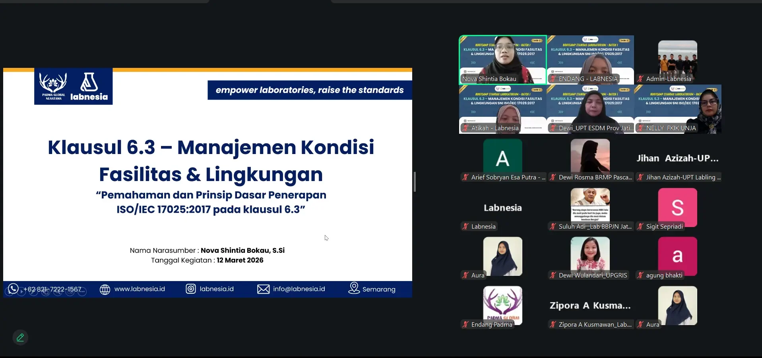
Task: Start the slideshow with the play icon
Action: (21, 291)
